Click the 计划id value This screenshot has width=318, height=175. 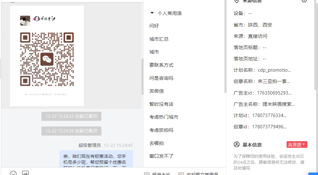(269, 116)
